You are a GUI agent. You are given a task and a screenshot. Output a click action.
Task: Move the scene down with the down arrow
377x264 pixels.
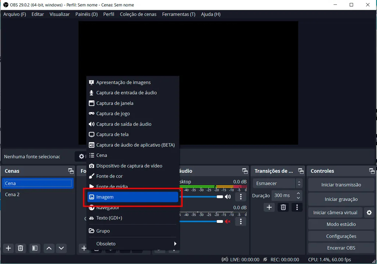point(61,248)
